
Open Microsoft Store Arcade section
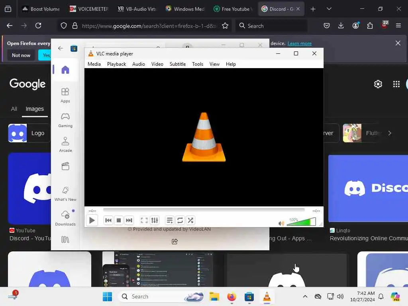[x=65, y=145]
